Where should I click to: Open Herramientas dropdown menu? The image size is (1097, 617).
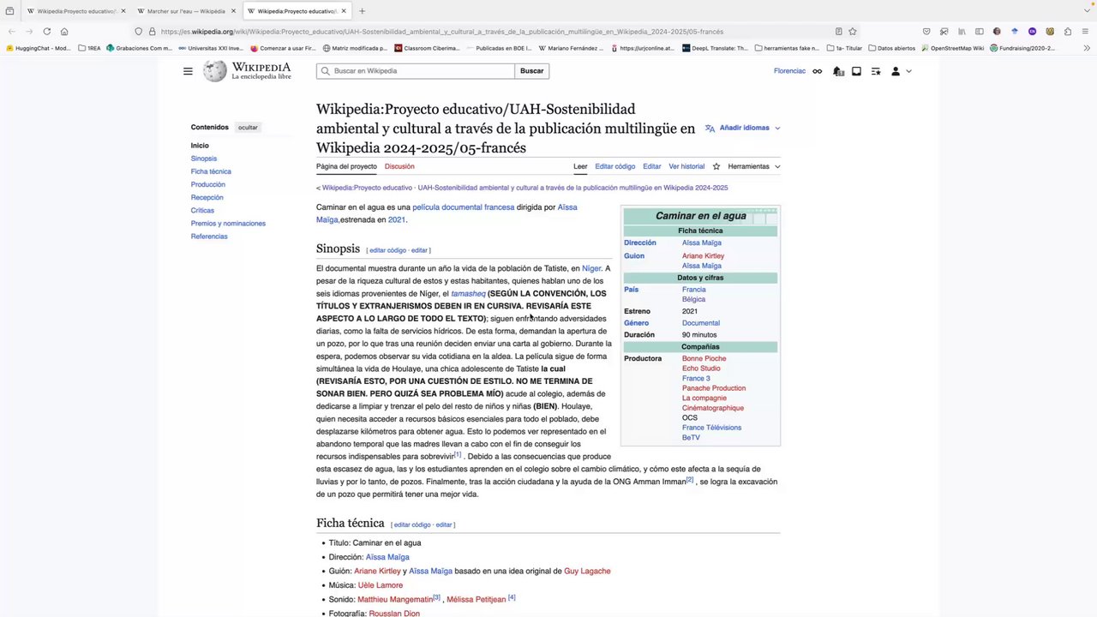point(754,166)
